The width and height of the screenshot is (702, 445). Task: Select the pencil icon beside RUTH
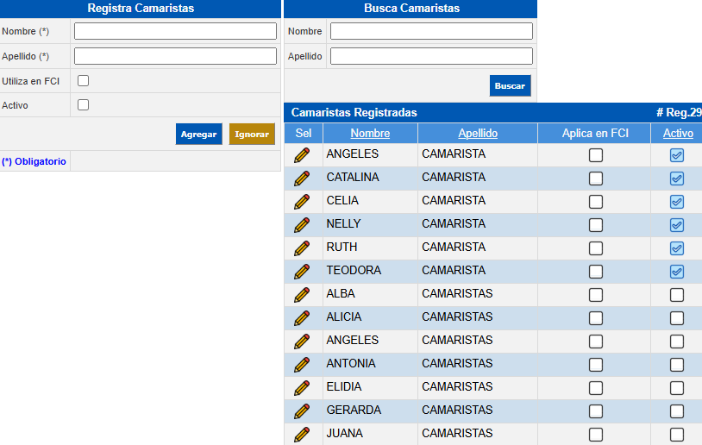(x=302, y=248)
